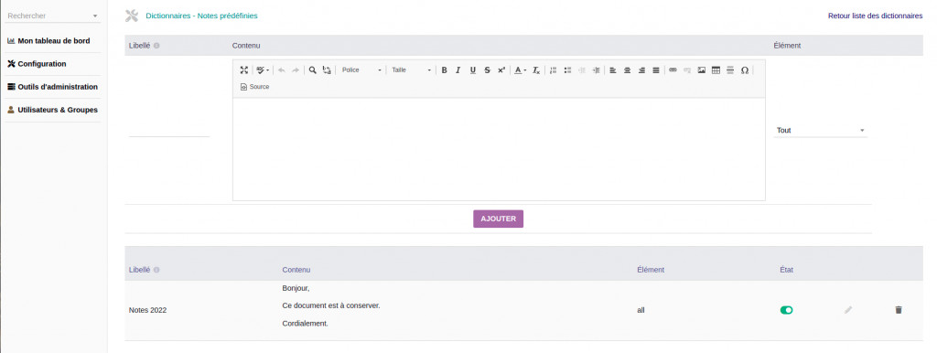937x353 pixels.
Task: Click the AJOUTER button
Action: (499, 219)
